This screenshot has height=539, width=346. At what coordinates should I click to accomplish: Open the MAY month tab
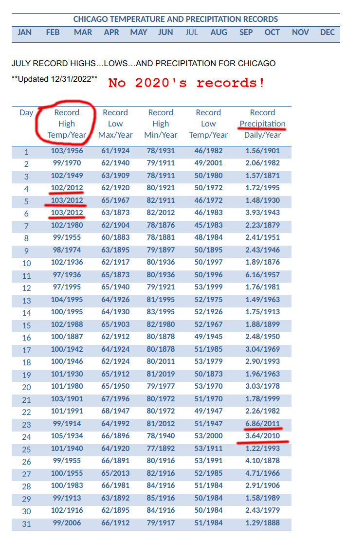coord(139,32)
